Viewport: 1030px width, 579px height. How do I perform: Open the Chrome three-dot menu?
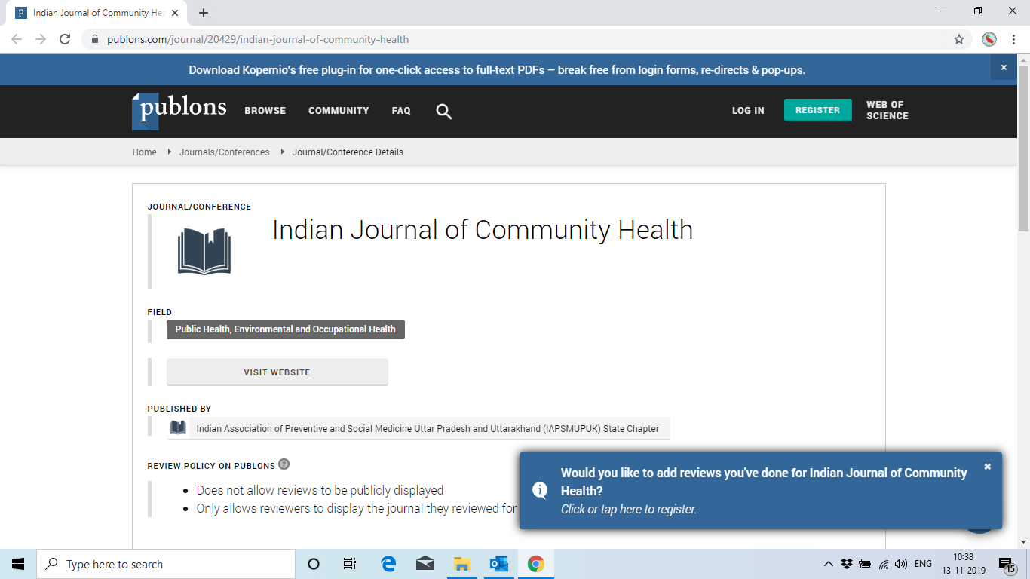(x=1014, y=39)
